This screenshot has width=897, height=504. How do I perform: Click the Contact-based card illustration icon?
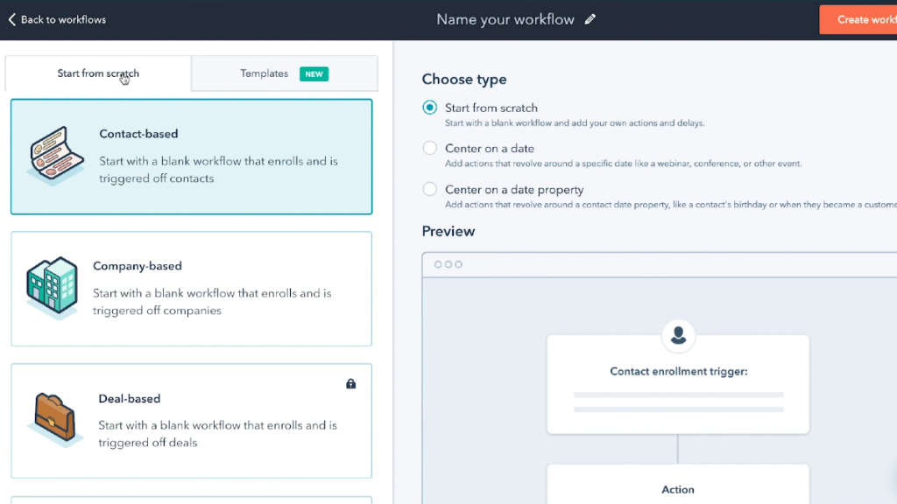55,156
